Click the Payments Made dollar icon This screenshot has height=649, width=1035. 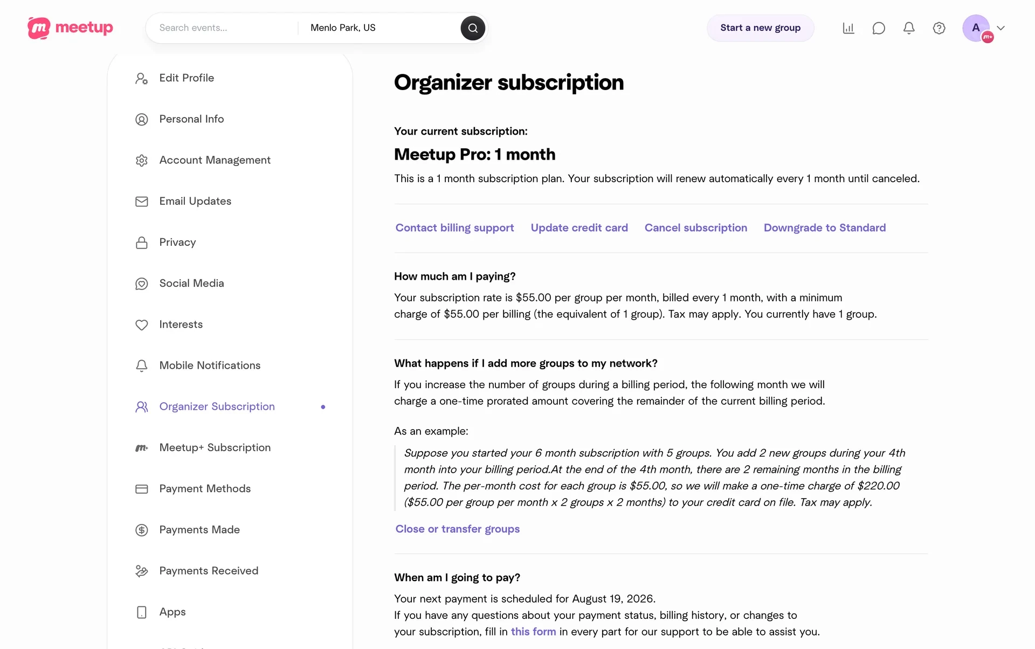click(x=141, y=530)
